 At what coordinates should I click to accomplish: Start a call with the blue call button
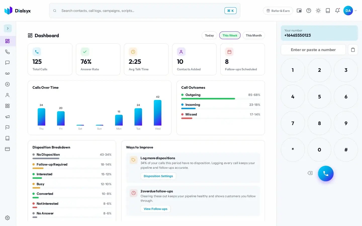(326, 174)
